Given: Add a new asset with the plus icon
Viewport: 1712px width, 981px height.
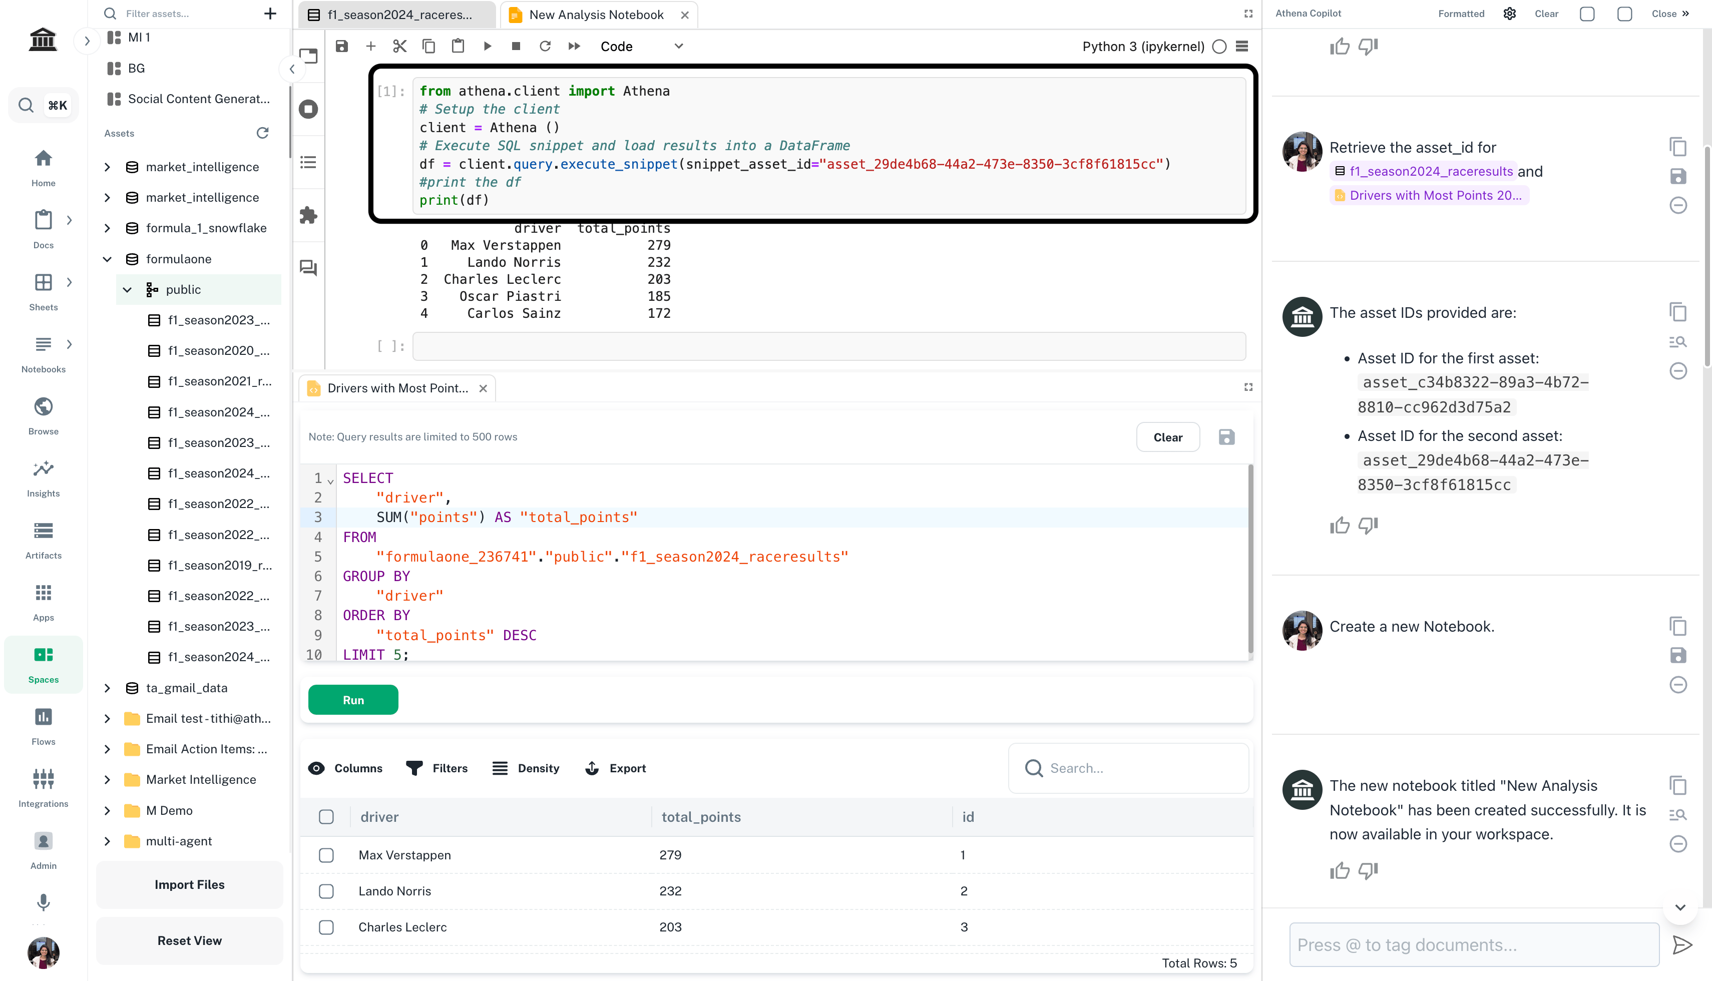Looking at the screenshot, I should [270, 14].
